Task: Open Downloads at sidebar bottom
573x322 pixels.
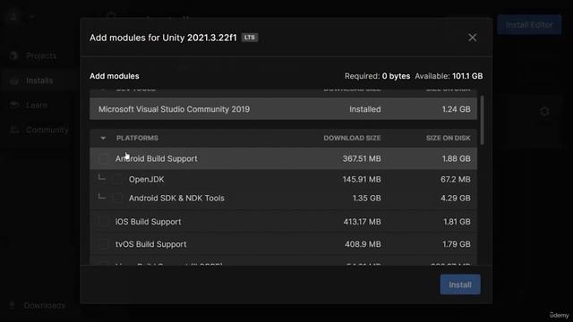Action: coord(44,305)
